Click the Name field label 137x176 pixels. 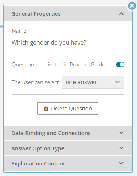coord(19,31)
